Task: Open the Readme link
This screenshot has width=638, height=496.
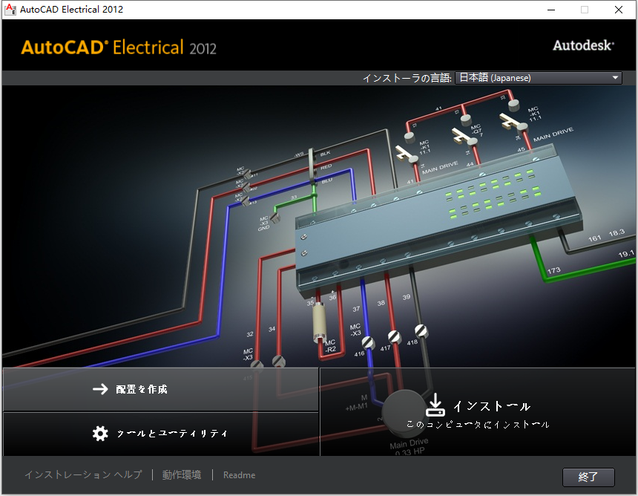Action: click(239, 475)
